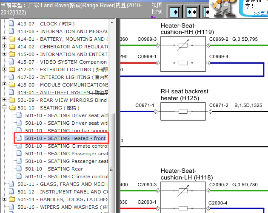Open 501-16 WIPERS AND WASHERS document

point(63,207)
